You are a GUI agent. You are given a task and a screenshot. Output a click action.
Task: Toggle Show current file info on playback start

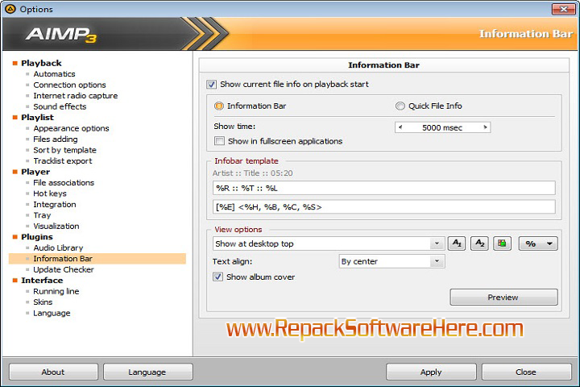[x=211, y=85]
